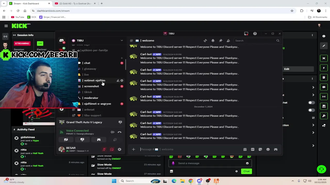The width and height of the screenshot is (330, 185).
Task: Send a gift via Discord message bar
Action: (x=245, y=149)
